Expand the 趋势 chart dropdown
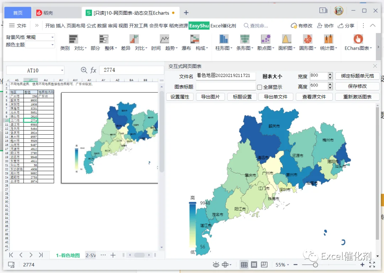The width and height of the screenshot is (384, 273). 177,48
